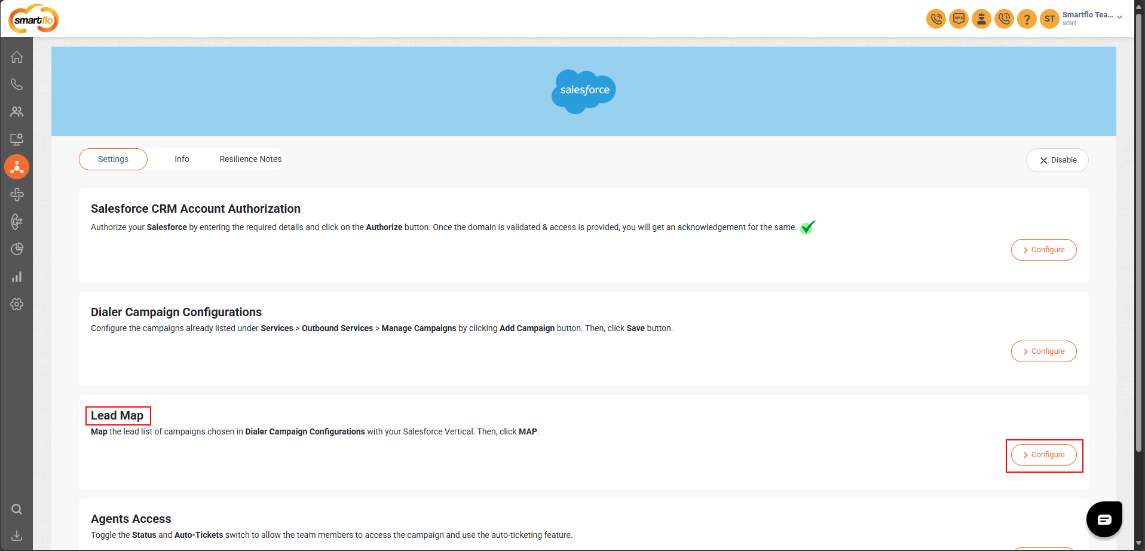The image size is (1145, 551).
Task: Select the highlighted integrations network icon
Action: click(17, 167)
